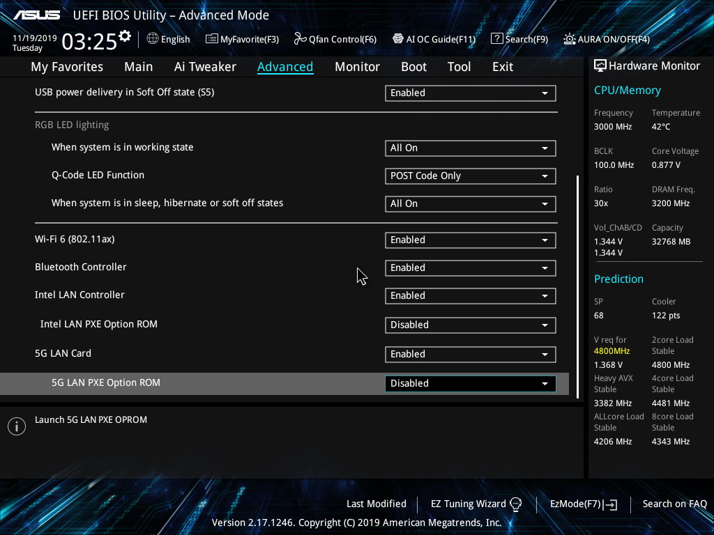Click the 3200 MHz DRAM Freq. value

point(670,203)
